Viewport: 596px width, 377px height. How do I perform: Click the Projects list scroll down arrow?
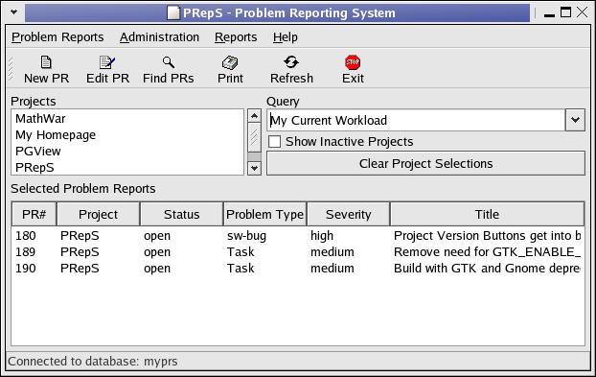click(x=254, y=168)
